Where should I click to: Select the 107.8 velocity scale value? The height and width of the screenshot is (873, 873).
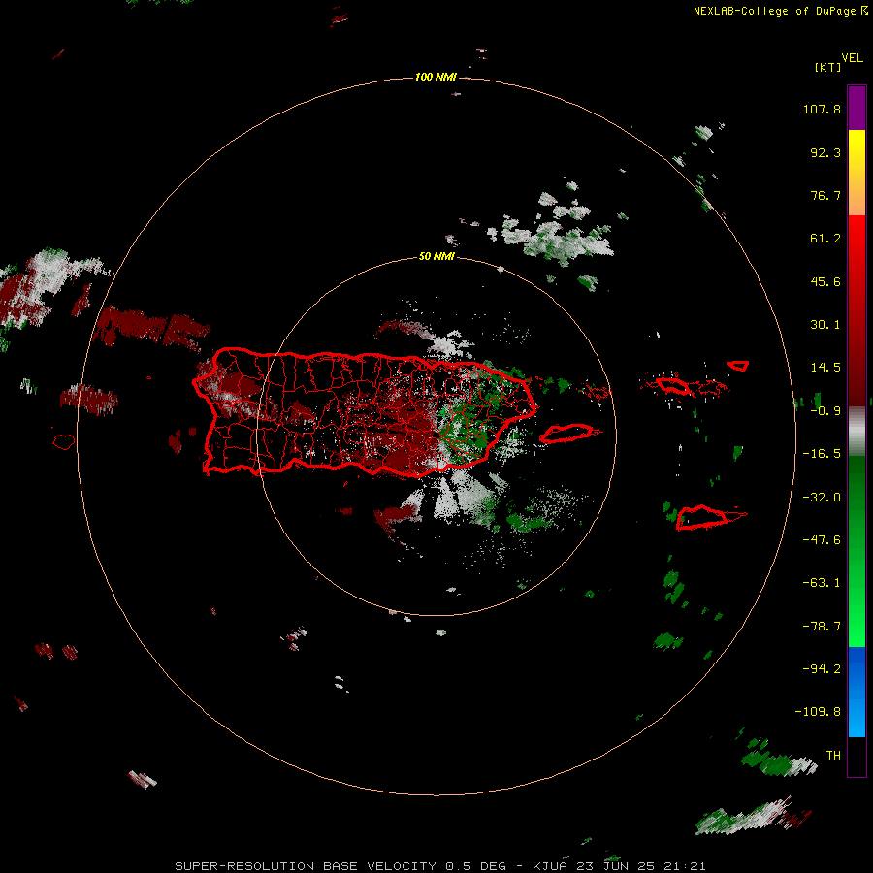pyautogui.click(x=822, y=109)
